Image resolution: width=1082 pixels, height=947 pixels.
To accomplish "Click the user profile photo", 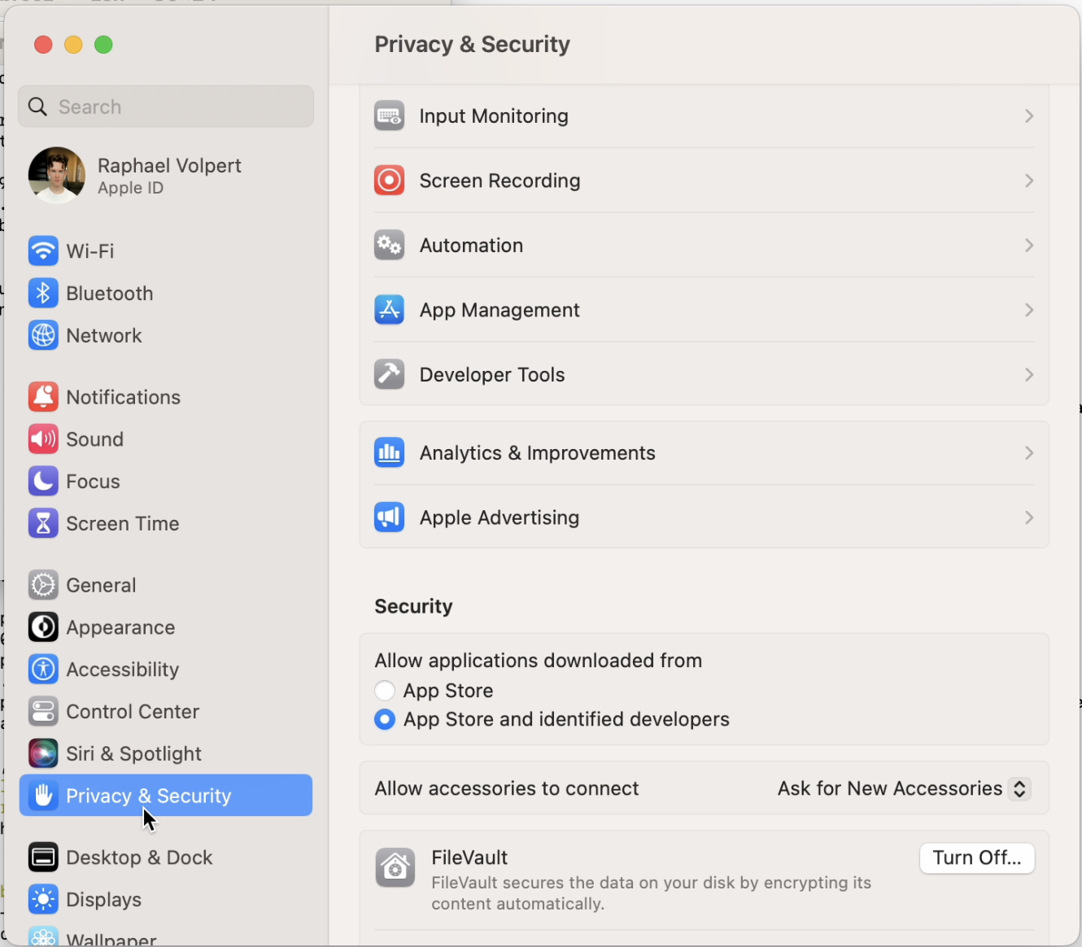I will tap(57, 175).
